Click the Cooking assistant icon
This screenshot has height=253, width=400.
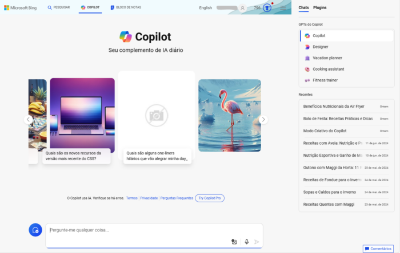click(307, 69)
